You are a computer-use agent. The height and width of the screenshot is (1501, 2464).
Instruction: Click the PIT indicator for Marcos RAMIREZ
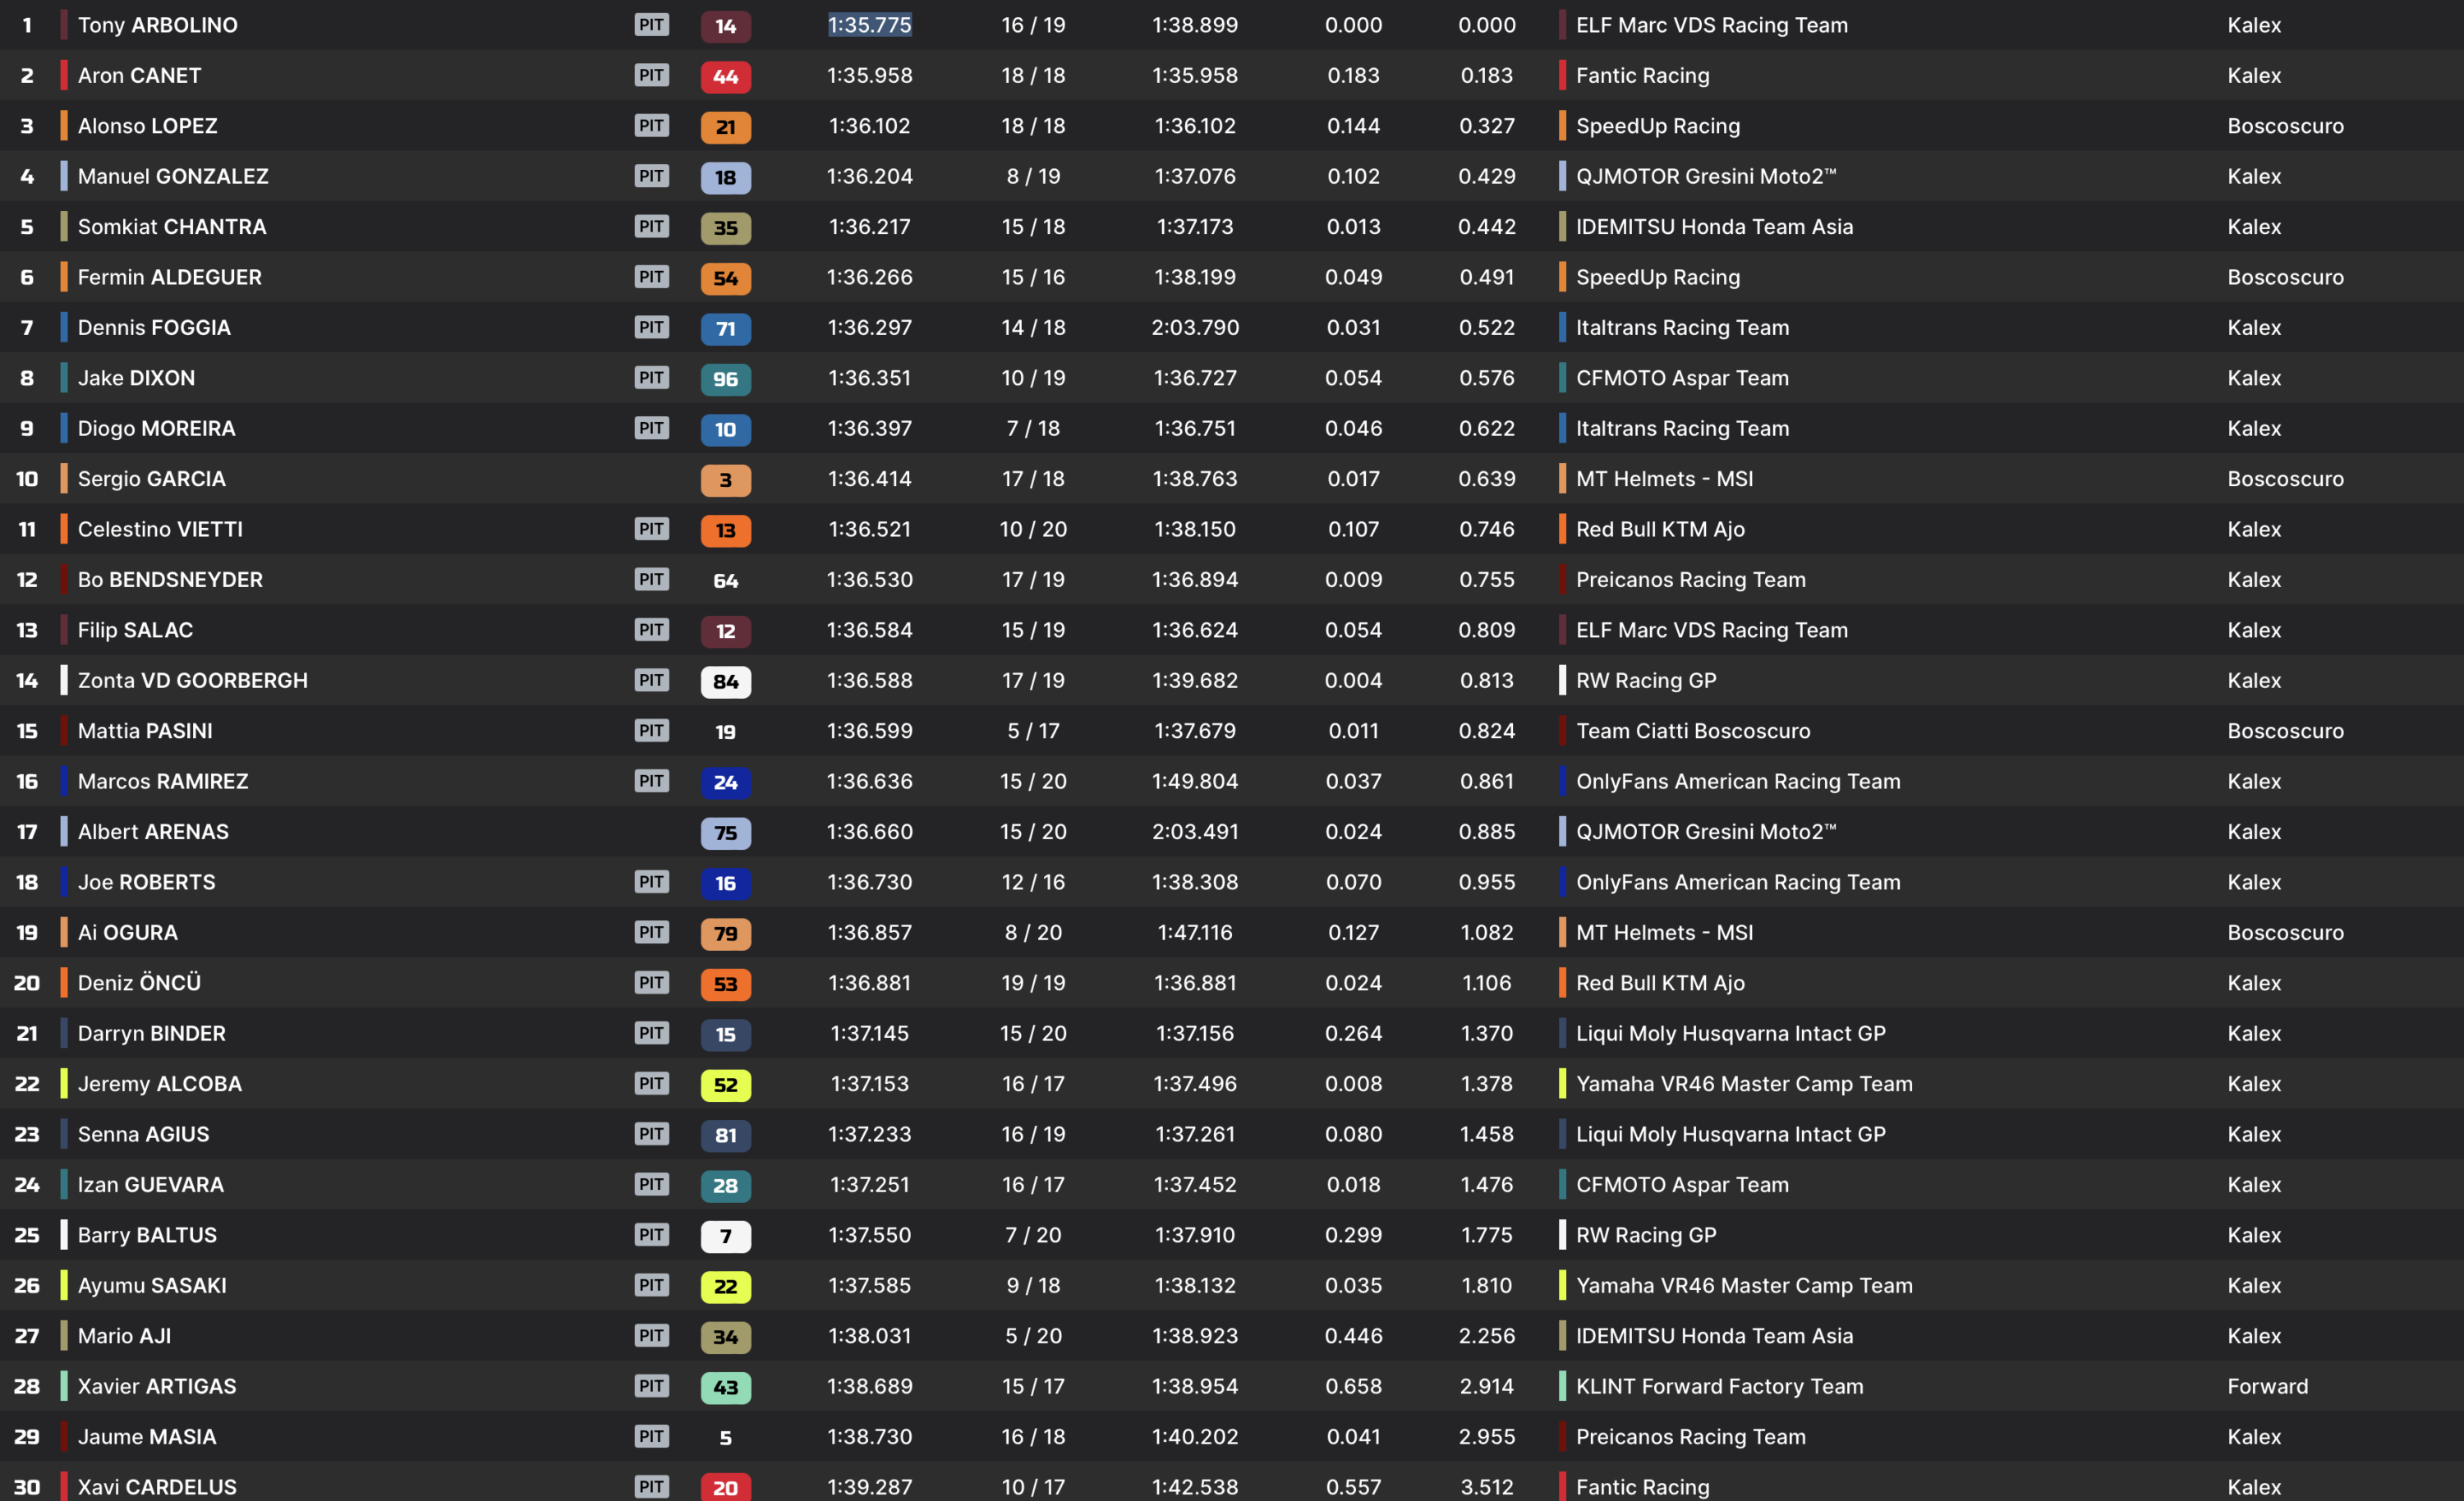[651, 780]
